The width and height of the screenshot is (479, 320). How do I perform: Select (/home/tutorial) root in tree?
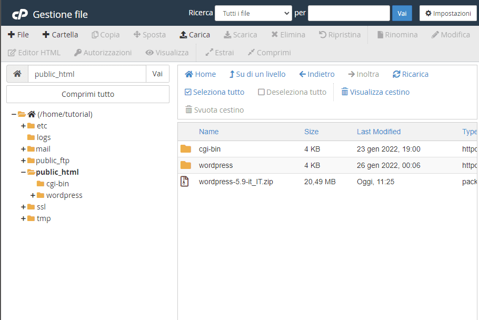[x=65, y=114]
